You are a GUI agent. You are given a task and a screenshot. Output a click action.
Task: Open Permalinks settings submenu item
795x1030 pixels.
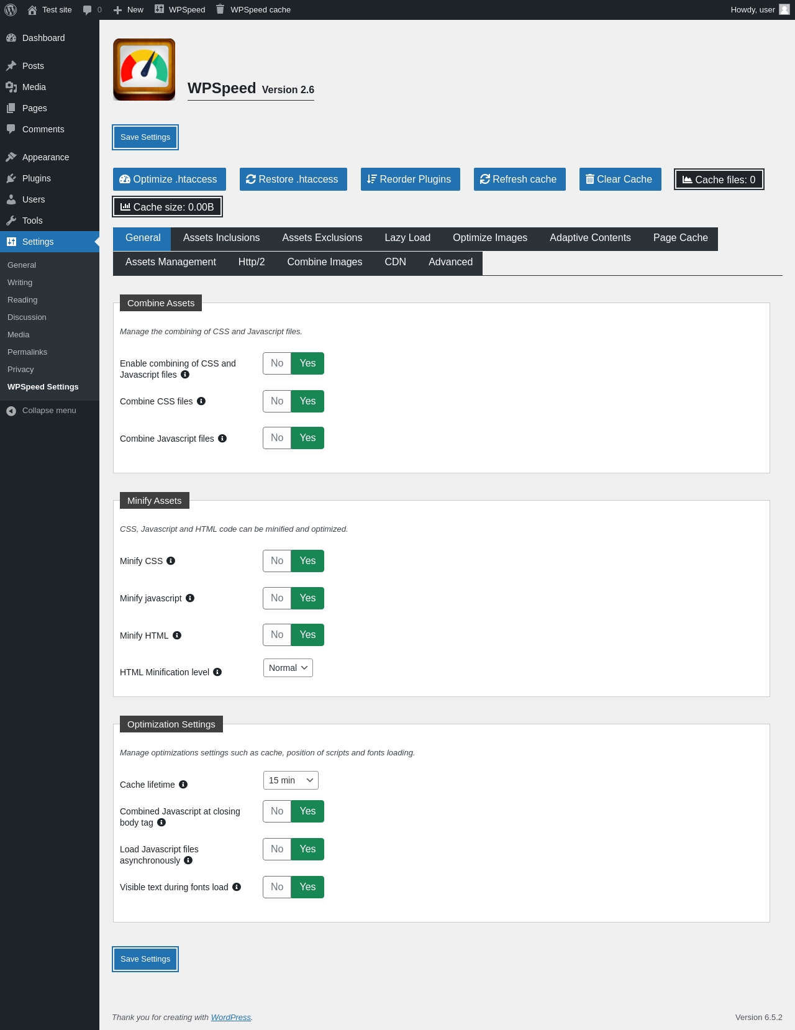click(27, 352)
